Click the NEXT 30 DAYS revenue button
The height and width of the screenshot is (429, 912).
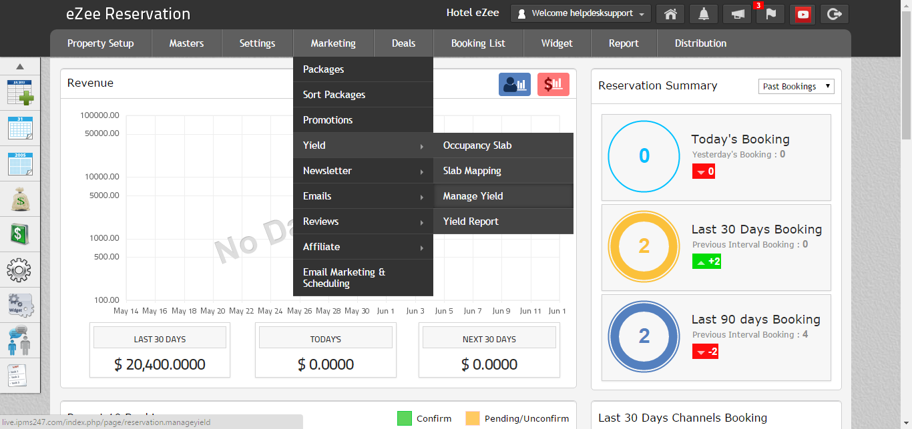[x=489, y=339]
